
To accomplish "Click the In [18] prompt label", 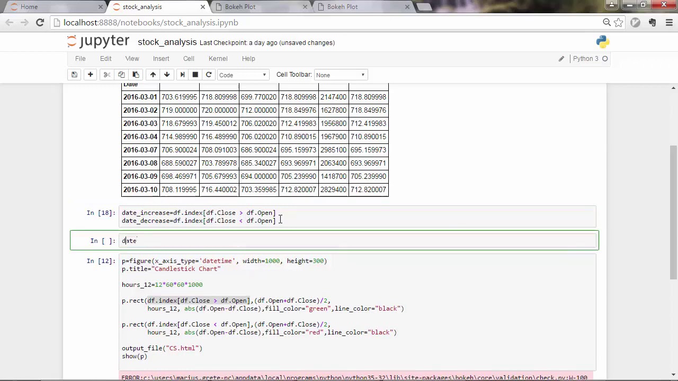I will coord(101,213).
